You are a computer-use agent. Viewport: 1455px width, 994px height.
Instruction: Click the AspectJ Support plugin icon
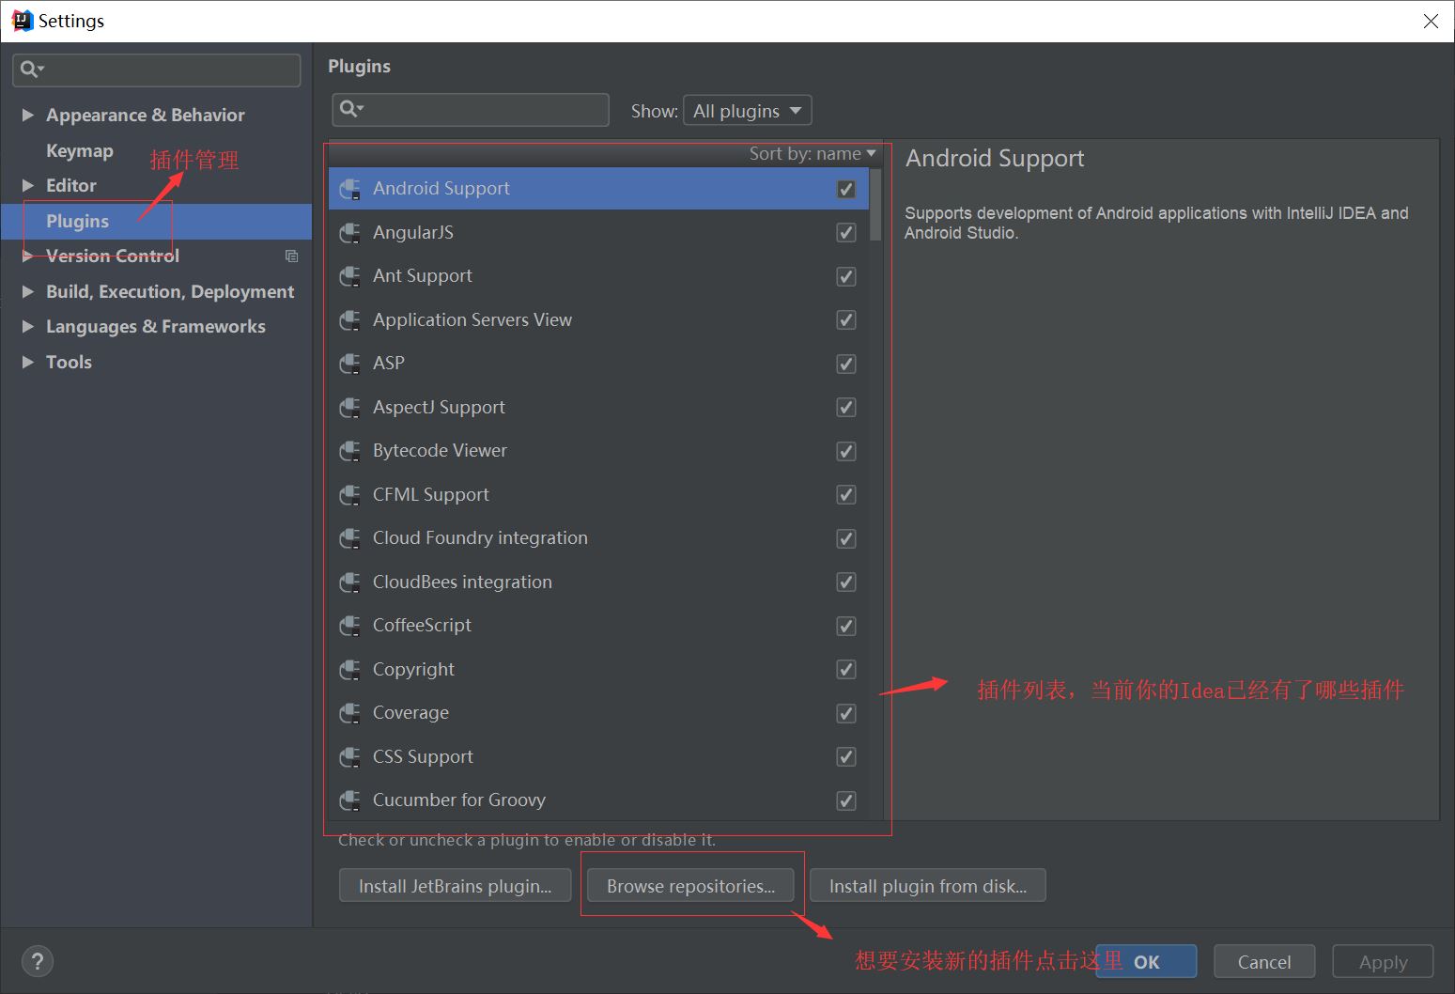349,408
